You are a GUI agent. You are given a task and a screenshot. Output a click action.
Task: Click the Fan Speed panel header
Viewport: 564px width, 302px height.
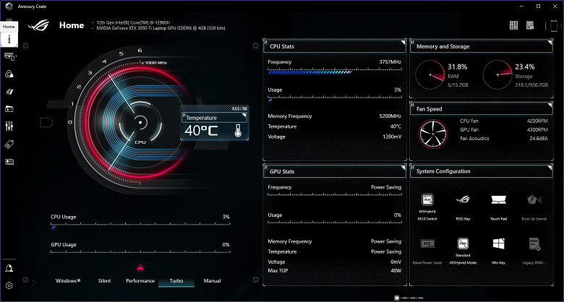click(x=482, y=109)
